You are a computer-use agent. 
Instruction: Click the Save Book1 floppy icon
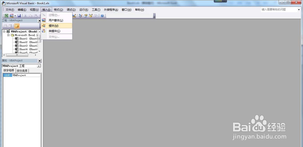[x=19, y=16]
